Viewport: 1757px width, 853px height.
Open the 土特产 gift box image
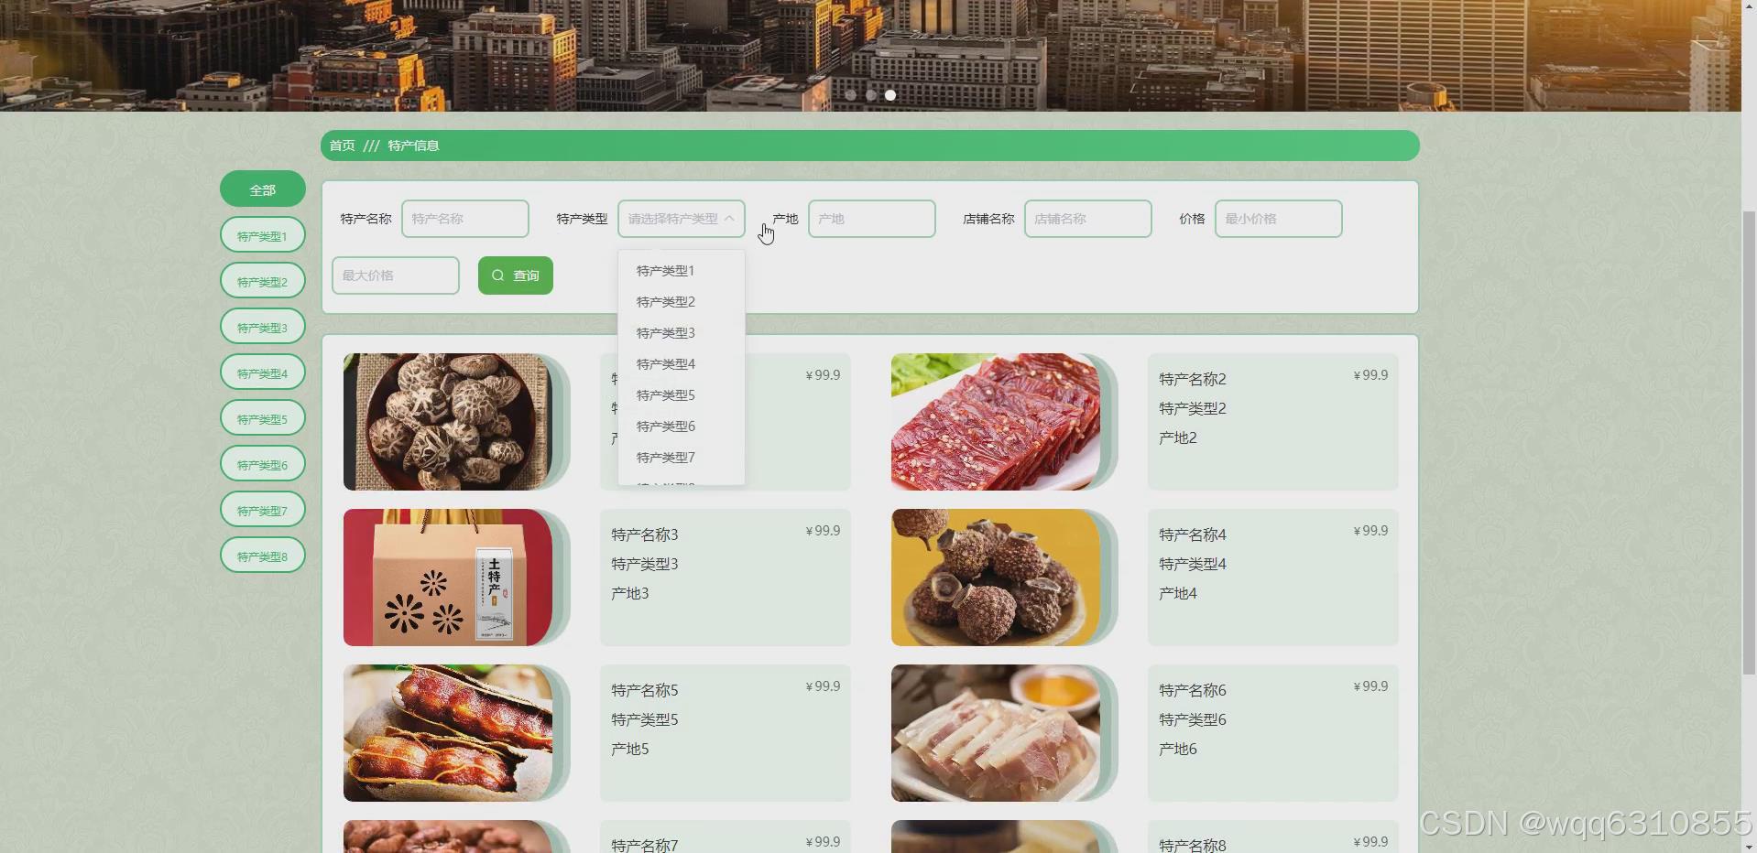click(448, 578)
